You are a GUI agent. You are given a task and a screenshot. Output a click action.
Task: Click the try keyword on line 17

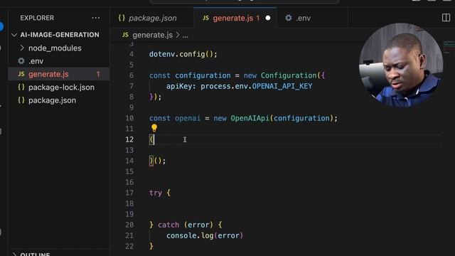(156, 193)
